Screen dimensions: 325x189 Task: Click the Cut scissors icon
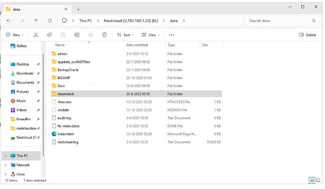(x=36, y=35)
